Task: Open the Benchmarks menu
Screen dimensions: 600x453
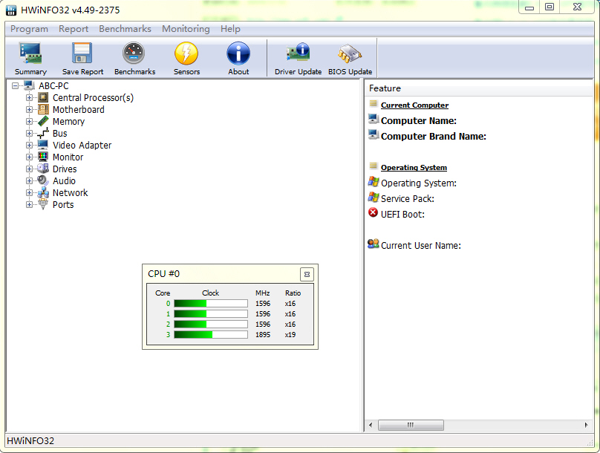Action: point(125,29)
